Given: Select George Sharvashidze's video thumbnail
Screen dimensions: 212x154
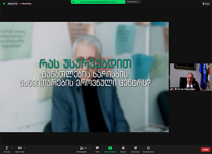Looking at the screenshot, I should tap(191, 77).
